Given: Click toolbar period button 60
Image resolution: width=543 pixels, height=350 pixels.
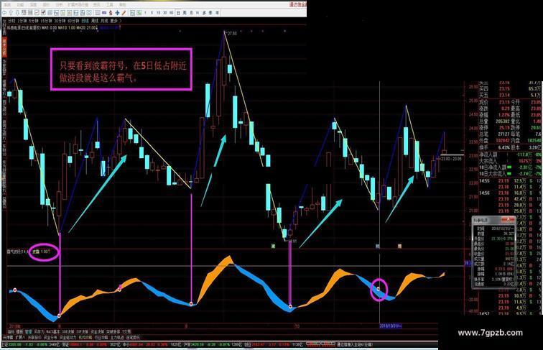Looking at the screenshot, I should pos(172,13).
